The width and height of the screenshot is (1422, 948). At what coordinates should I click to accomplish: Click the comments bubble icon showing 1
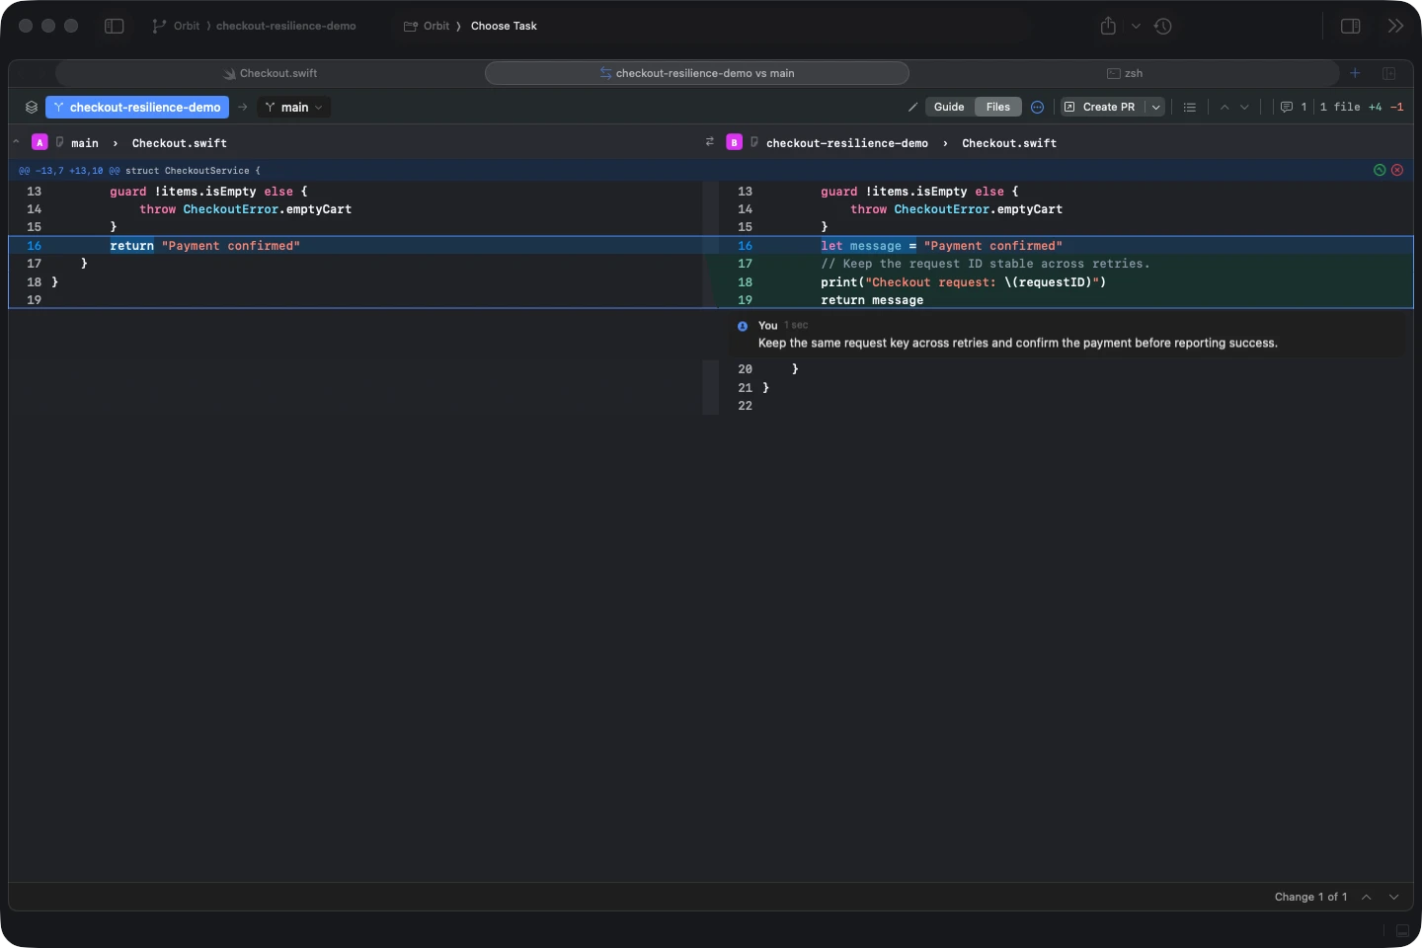[1294, 107]
